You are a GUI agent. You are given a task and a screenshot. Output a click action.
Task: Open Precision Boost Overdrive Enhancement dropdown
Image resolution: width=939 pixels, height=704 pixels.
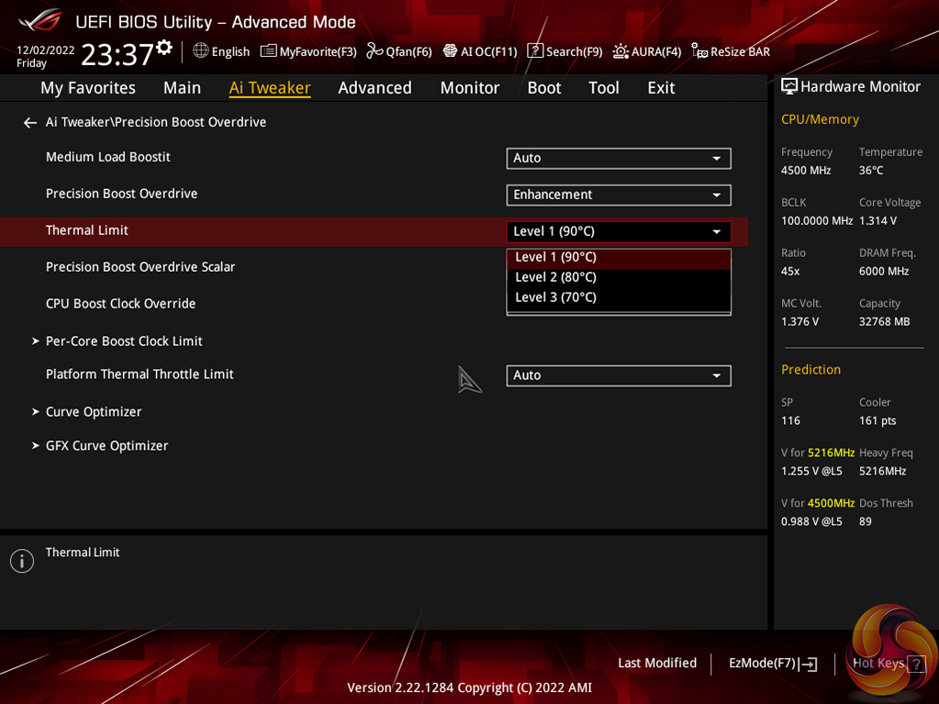618,195
